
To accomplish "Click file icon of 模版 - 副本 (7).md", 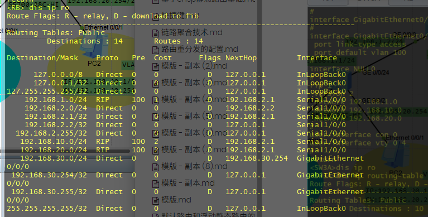I will coord(156,151).
